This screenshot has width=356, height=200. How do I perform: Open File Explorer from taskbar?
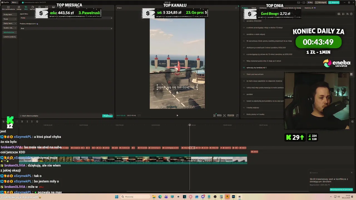[x=154, y=197]
